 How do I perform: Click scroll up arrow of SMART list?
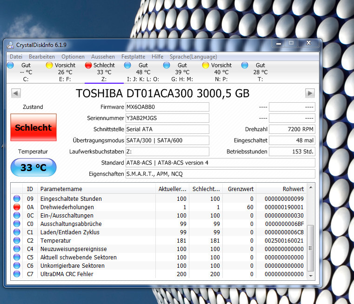point(311,187)
